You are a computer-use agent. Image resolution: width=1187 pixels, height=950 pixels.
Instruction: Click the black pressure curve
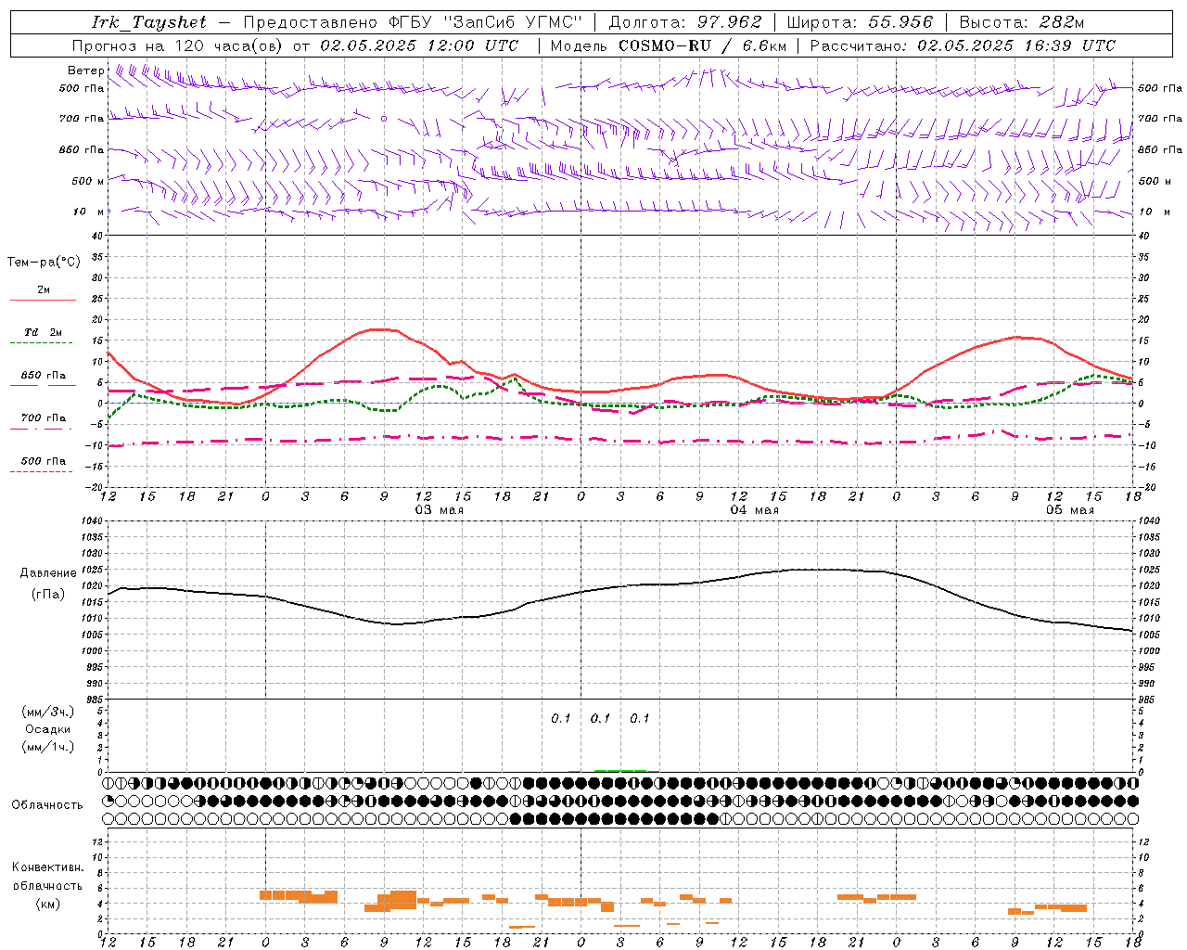point(620,586)
